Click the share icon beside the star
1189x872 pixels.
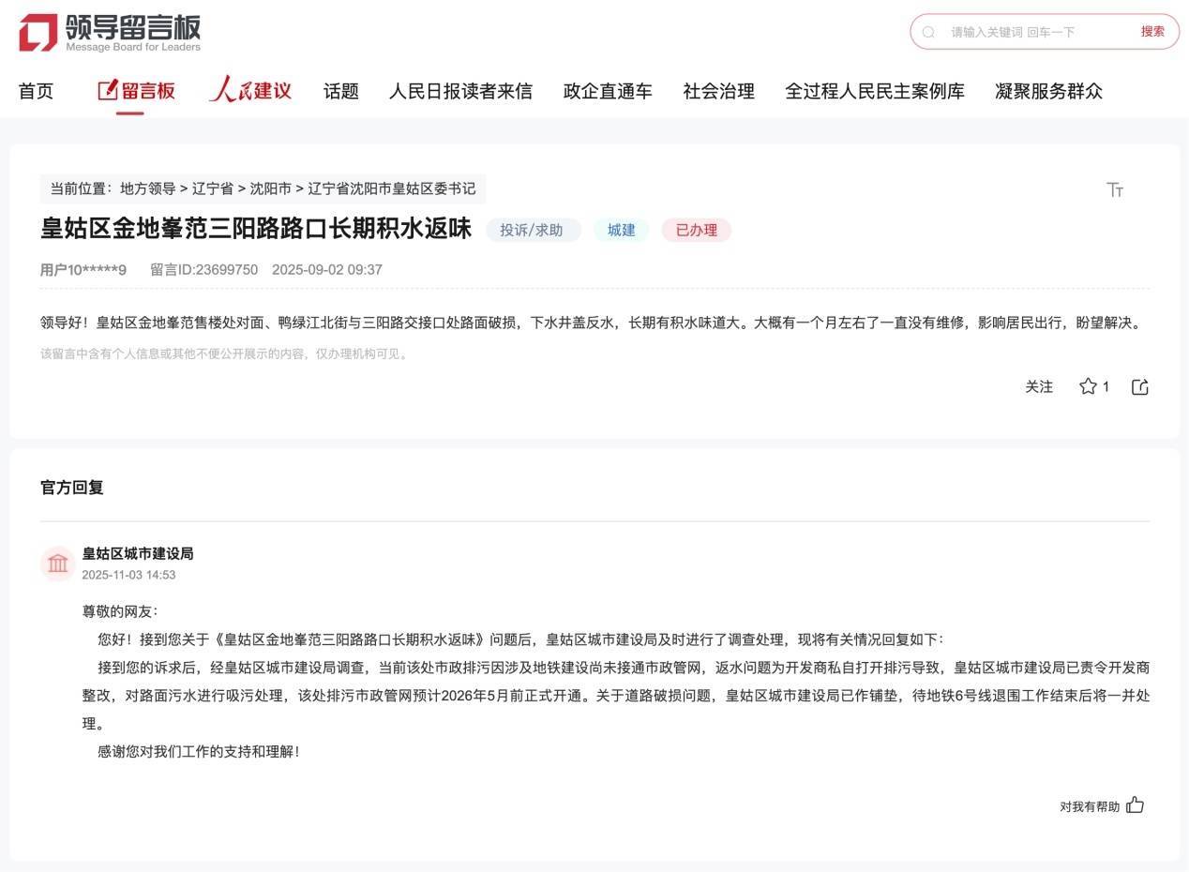coord(1140,386)
